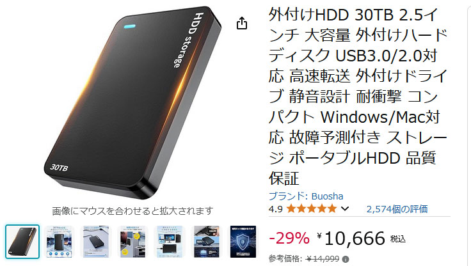Click the struck-through ¥14,999 reference price
Image resolution: width=471 pixels, height=266 pixels.
[x=323, y=259]
